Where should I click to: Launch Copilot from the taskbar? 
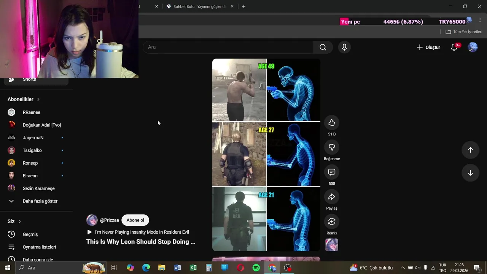point(131,268)
